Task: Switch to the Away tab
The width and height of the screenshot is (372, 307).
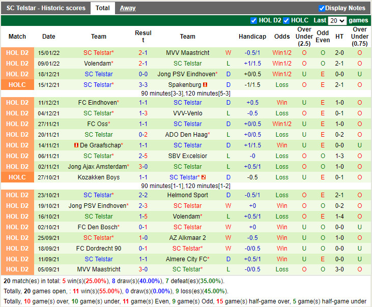Action: coord(128,8)
